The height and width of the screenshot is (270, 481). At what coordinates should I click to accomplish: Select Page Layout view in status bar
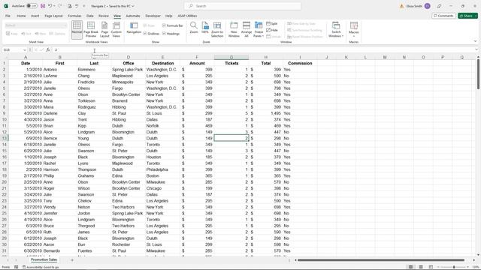[x=421, y=267]
